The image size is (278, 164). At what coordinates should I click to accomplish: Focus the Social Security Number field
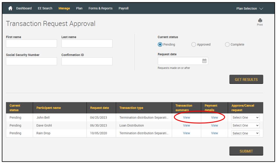point(31,61)
